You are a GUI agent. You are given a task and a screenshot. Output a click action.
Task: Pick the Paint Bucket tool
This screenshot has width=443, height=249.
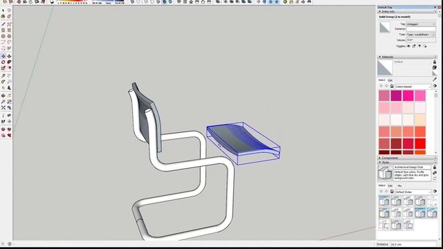(x=3, y=17)
